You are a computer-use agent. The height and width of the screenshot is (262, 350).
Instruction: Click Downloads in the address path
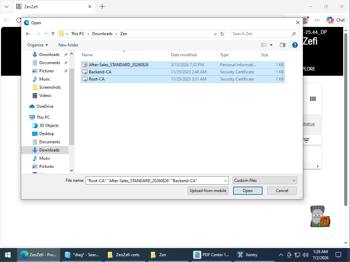coord(103,34)
